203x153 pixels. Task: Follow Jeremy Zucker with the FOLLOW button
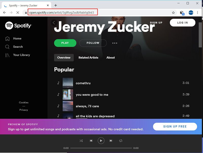(93, 43)
